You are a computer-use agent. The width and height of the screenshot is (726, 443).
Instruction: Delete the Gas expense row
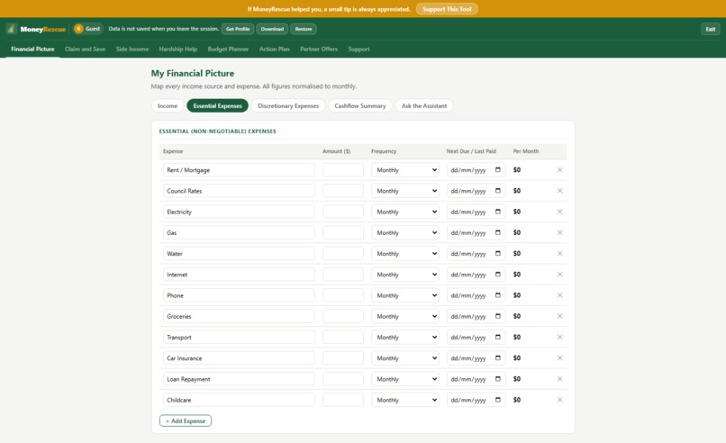point(559,232)
